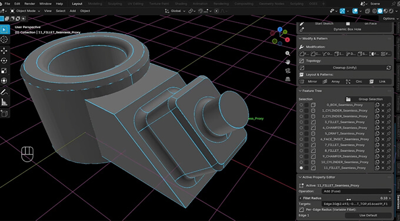The image size is (400, 221).
Task: Open the pivot point link dropdown
Action: (x=192, y=11)
